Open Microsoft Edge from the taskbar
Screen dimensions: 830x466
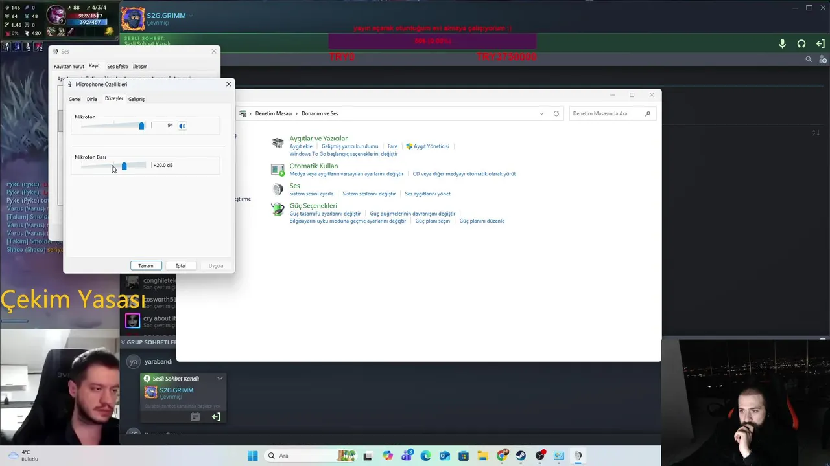[425, 456]
